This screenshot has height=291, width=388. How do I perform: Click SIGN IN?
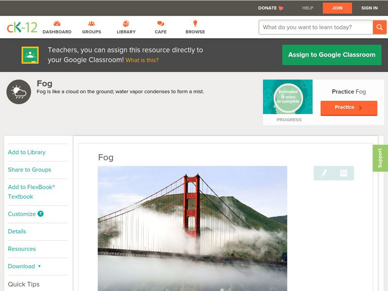(370, 8)
